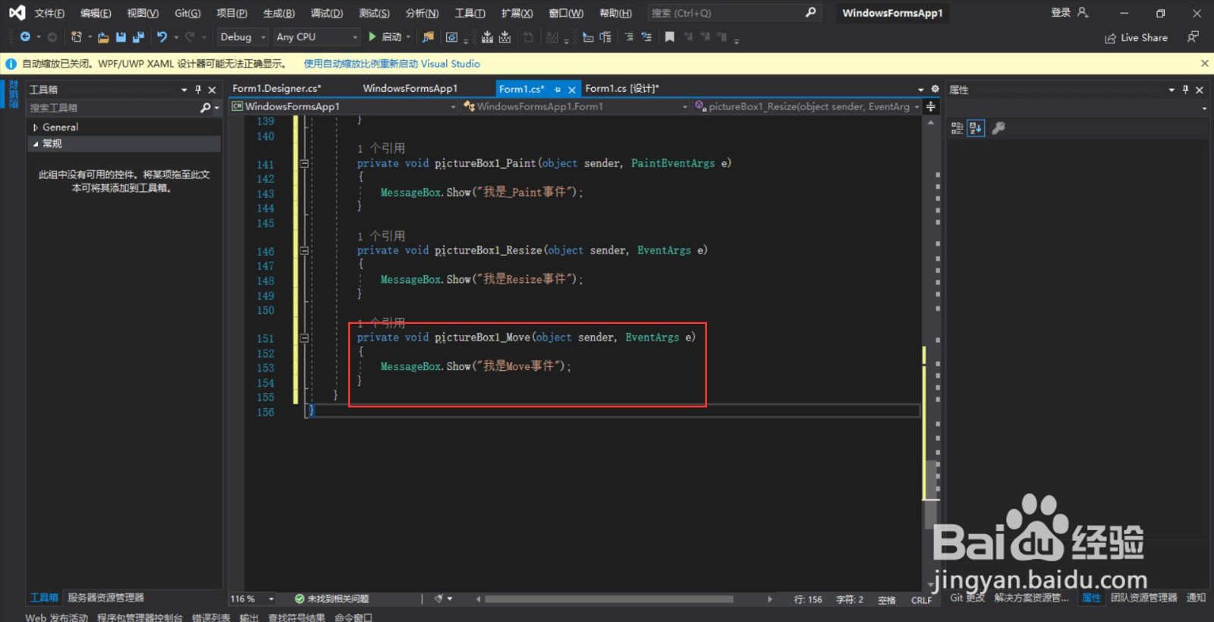Open the 扩展(X) menu
The image size is (1214, 622).
pyautogui.click(x=517, y=13)
